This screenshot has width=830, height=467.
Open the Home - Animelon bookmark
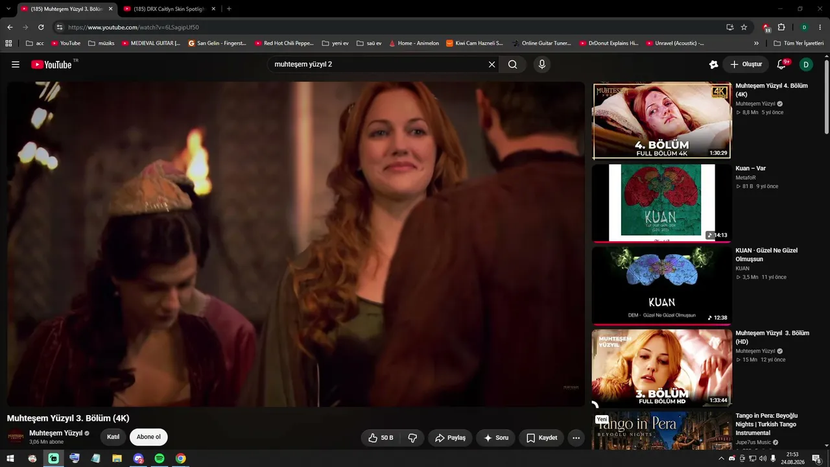click(414, 43)
